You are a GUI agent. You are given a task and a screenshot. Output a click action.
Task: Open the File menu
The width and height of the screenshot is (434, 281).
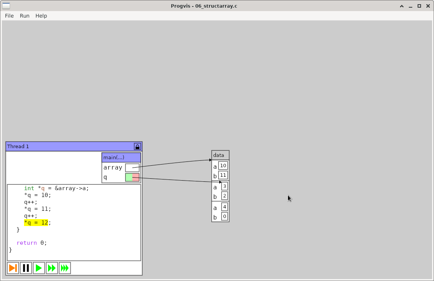click(9, 16)
